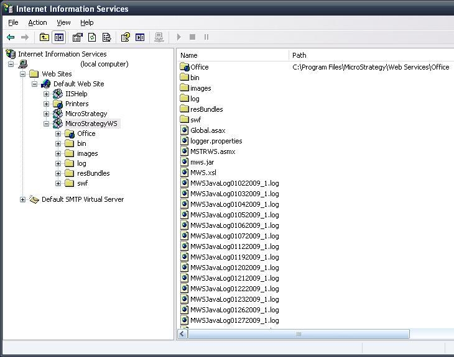Click the Help toolbar icon
The width and height of the screenshot is (454, 357).
[126, 37]
